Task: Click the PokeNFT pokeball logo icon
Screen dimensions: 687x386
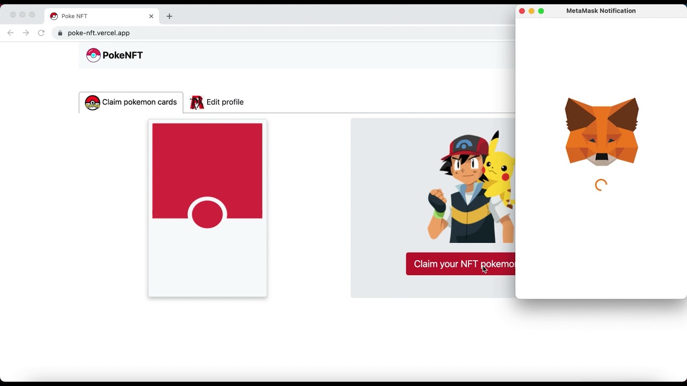Action: [93, 55]
